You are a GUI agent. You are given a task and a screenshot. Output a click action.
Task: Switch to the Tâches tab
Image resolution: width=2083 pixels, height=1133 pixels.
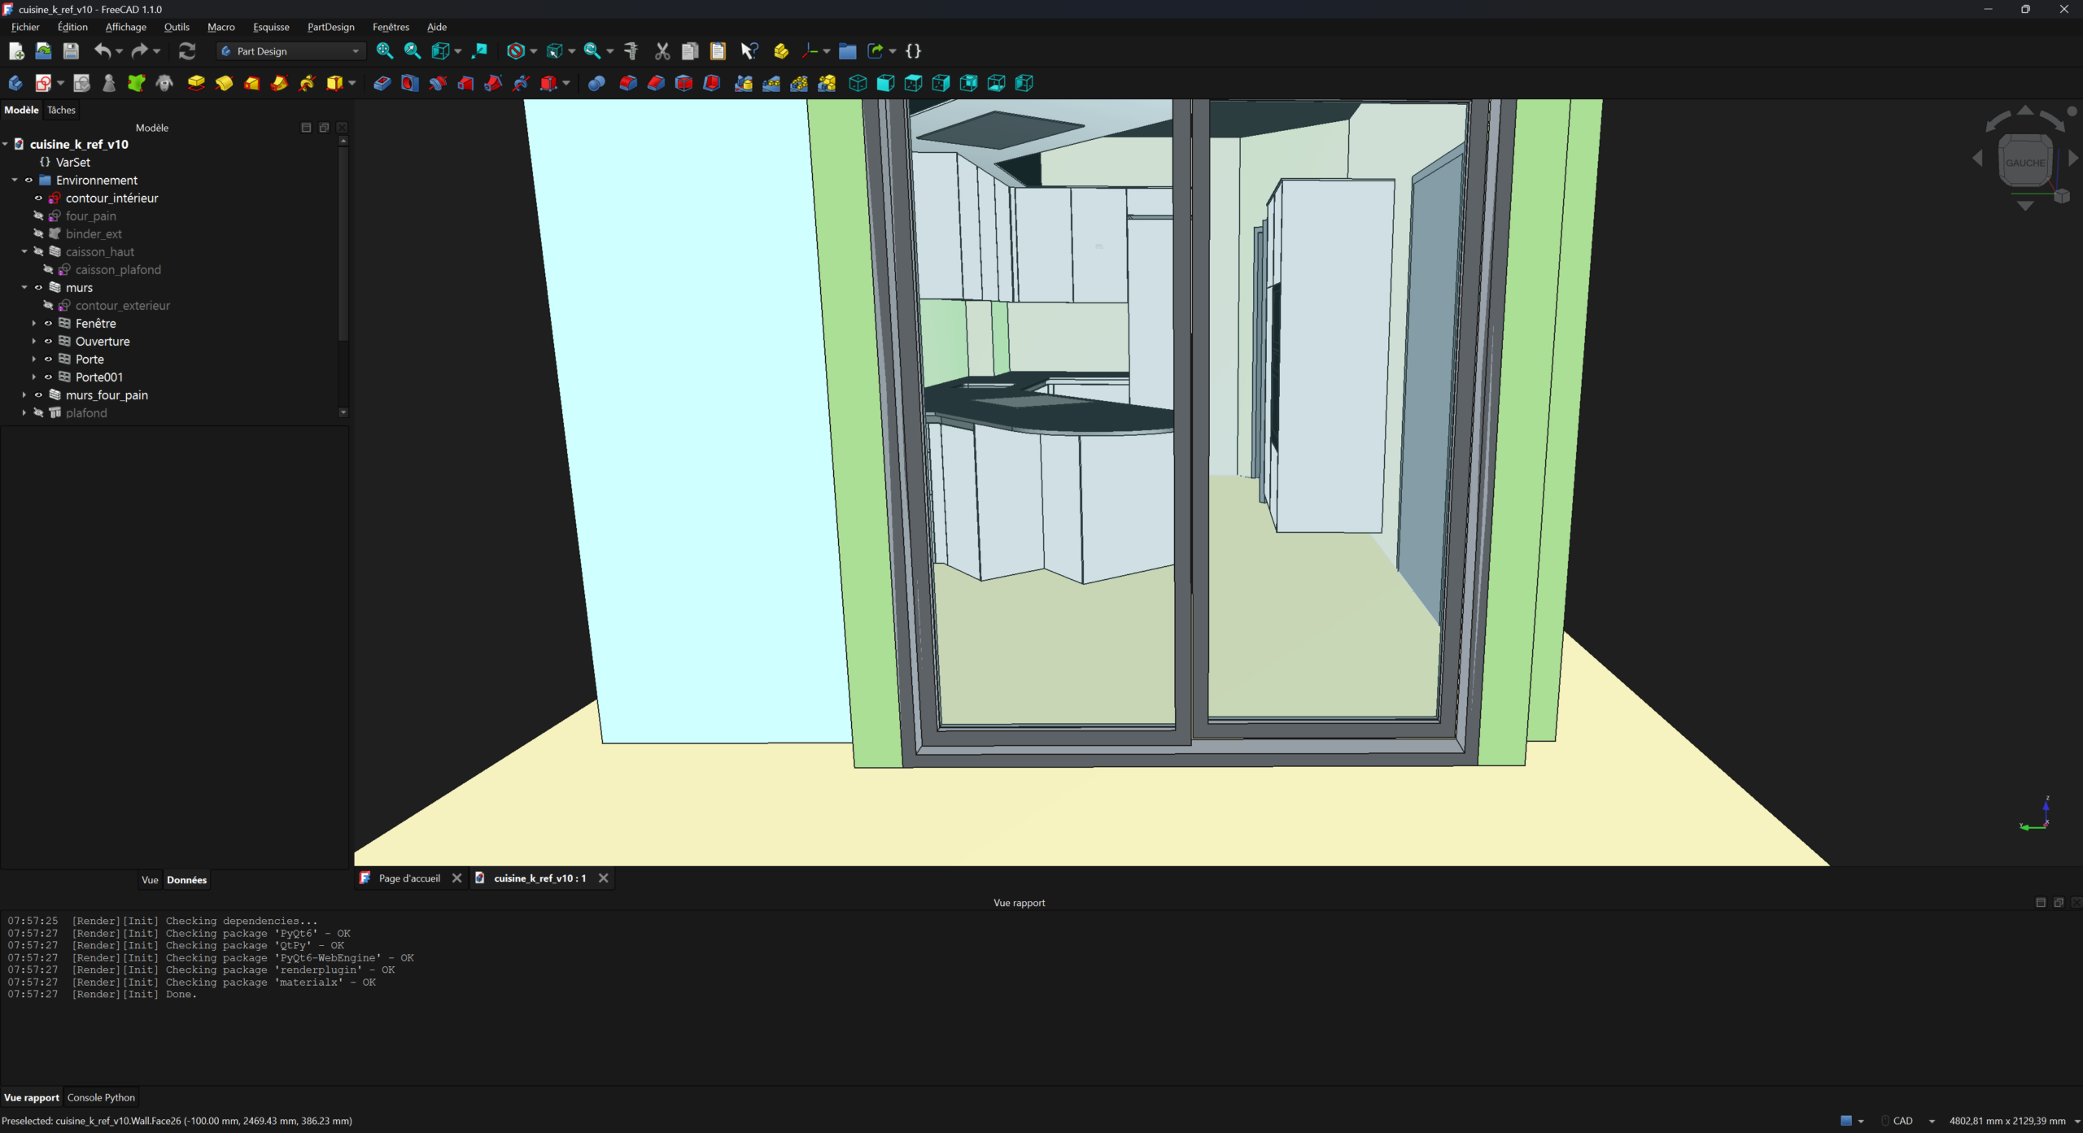(x=61, y=110)
